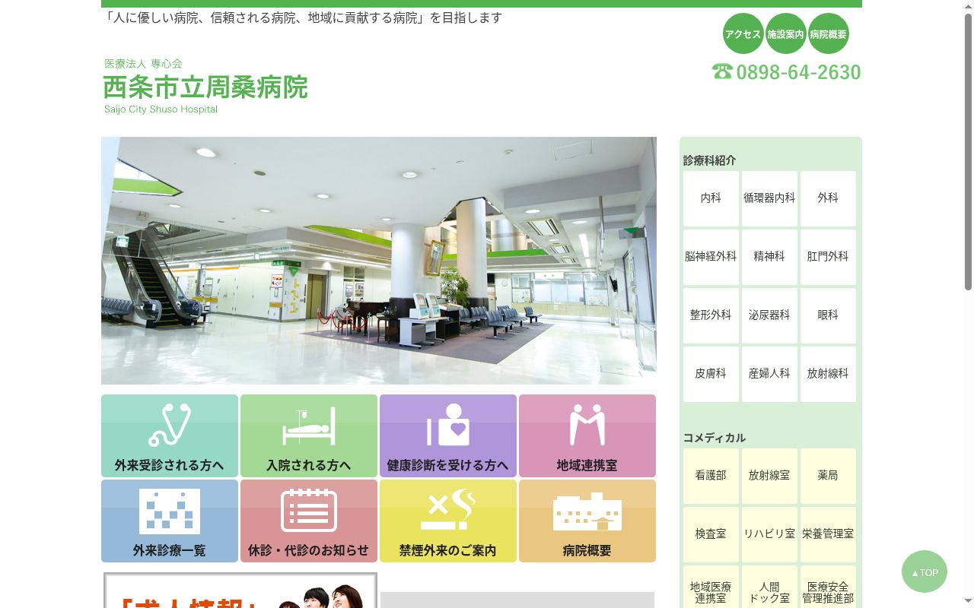Click the 病院概要 label on orange tile

pos(587,550)
